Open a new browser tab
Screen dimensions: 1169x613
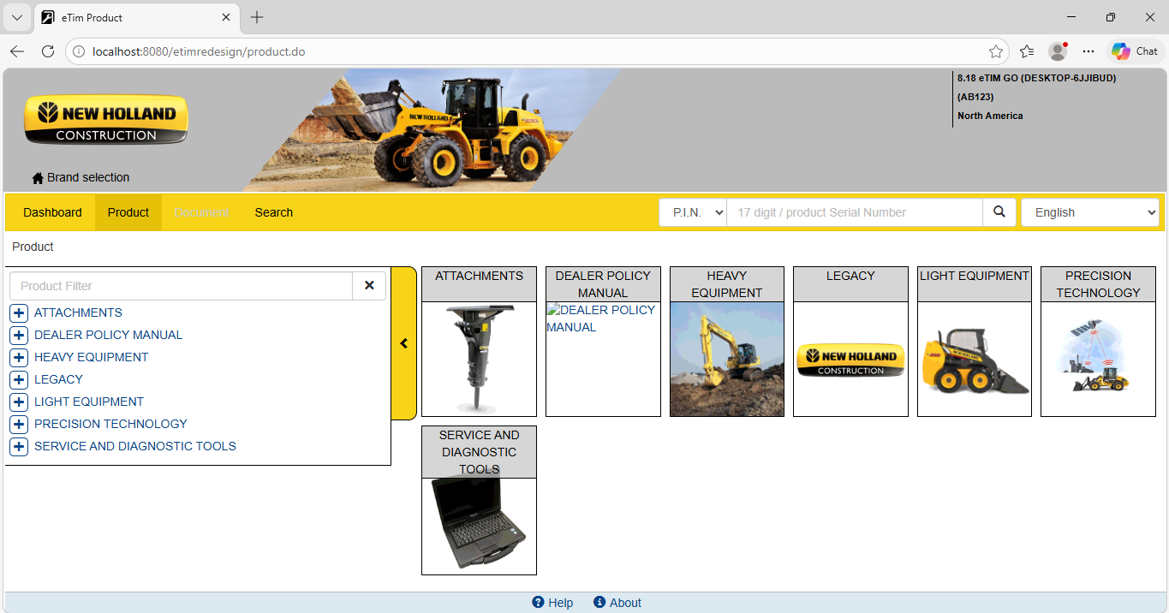point(257,17)
